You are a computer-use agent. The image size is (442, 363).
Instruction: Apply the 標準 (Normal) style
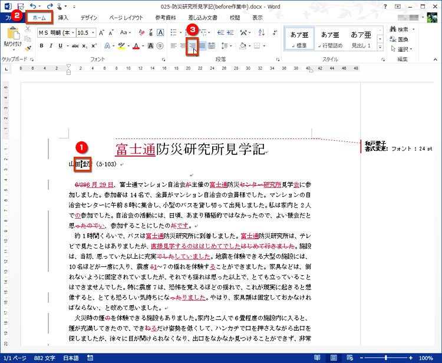point(299,39)
